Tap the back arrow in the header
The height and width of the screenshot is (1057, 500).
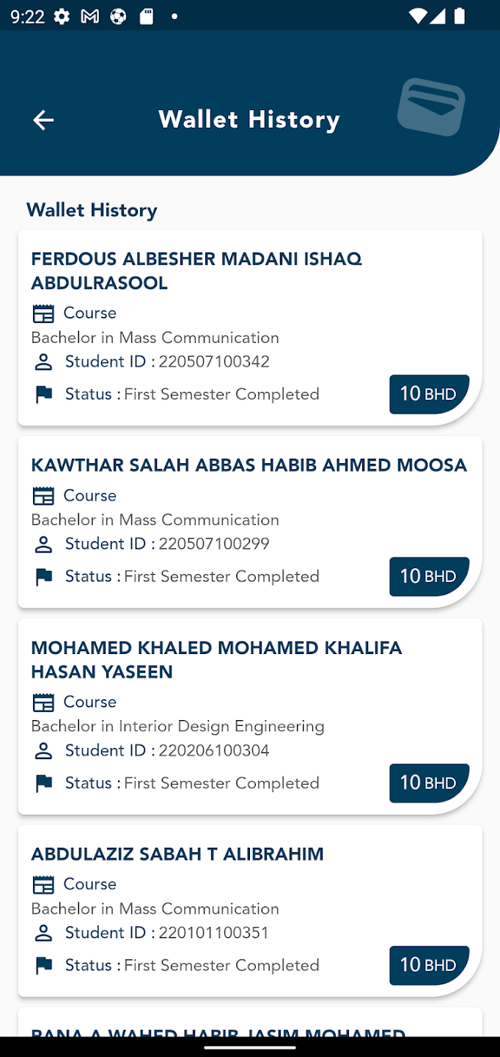point(43,120)
